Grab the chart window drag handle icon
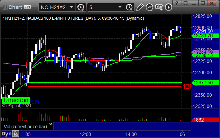Screen dimensions: 220x138 coord(5,7)
